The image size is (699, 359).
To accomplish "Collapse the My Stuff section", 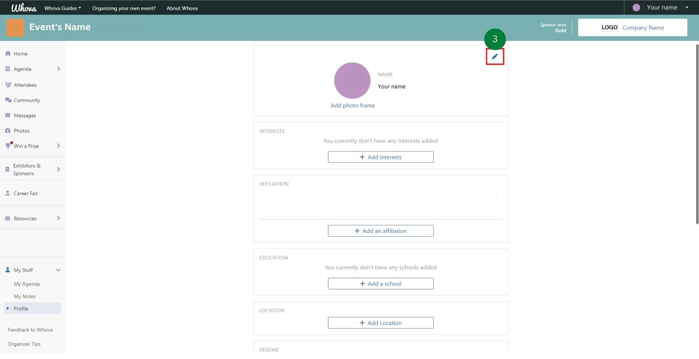I will pyautogui.click(x=58, y=270).
